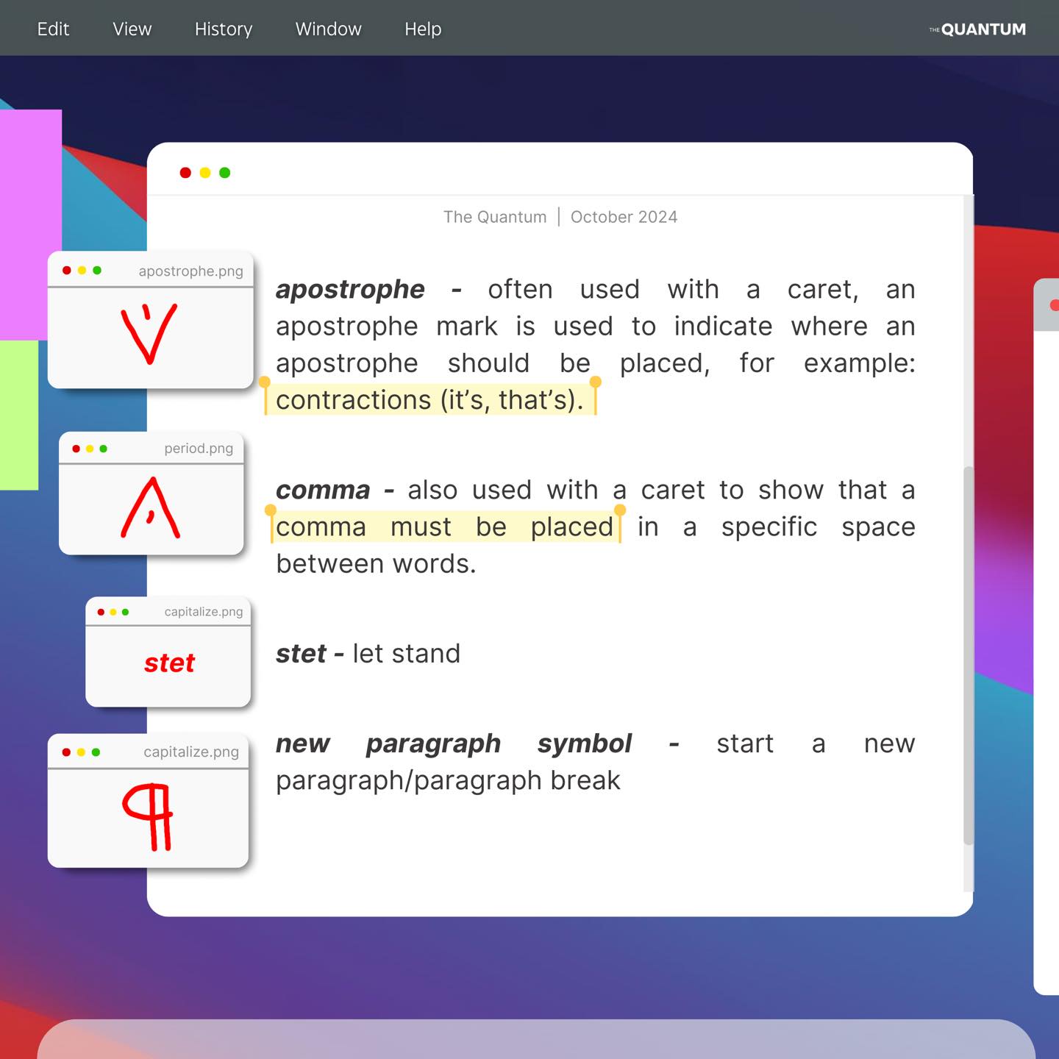Minimize the main document window
Image resolution: width=1059 pixels, height=1059 pixels.
coord(205,173)
